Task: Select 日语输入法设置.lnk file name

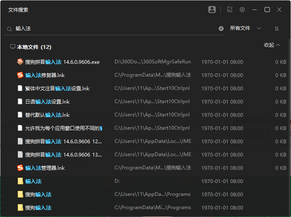Action: click(x=47, y=102)
